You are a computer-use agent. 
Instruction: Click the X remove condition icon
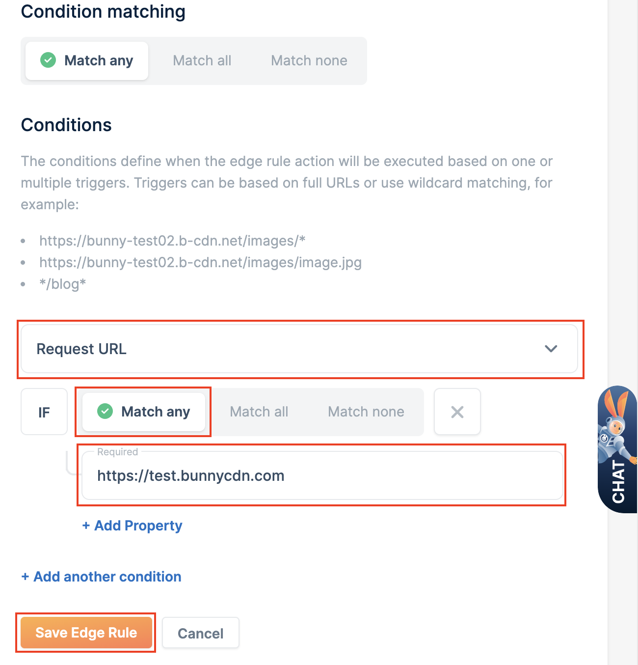(457, 412)
